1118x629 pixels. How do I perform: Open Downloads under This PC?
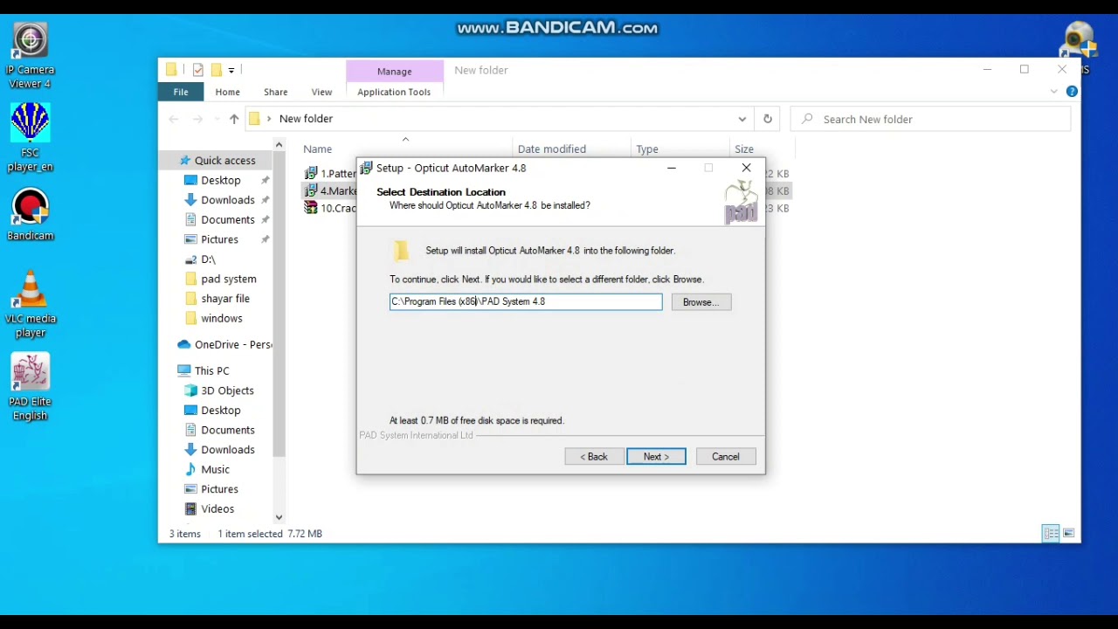point(227,450)
